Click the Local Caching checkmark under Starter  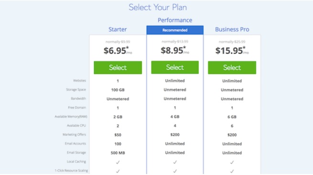[118, 162]
